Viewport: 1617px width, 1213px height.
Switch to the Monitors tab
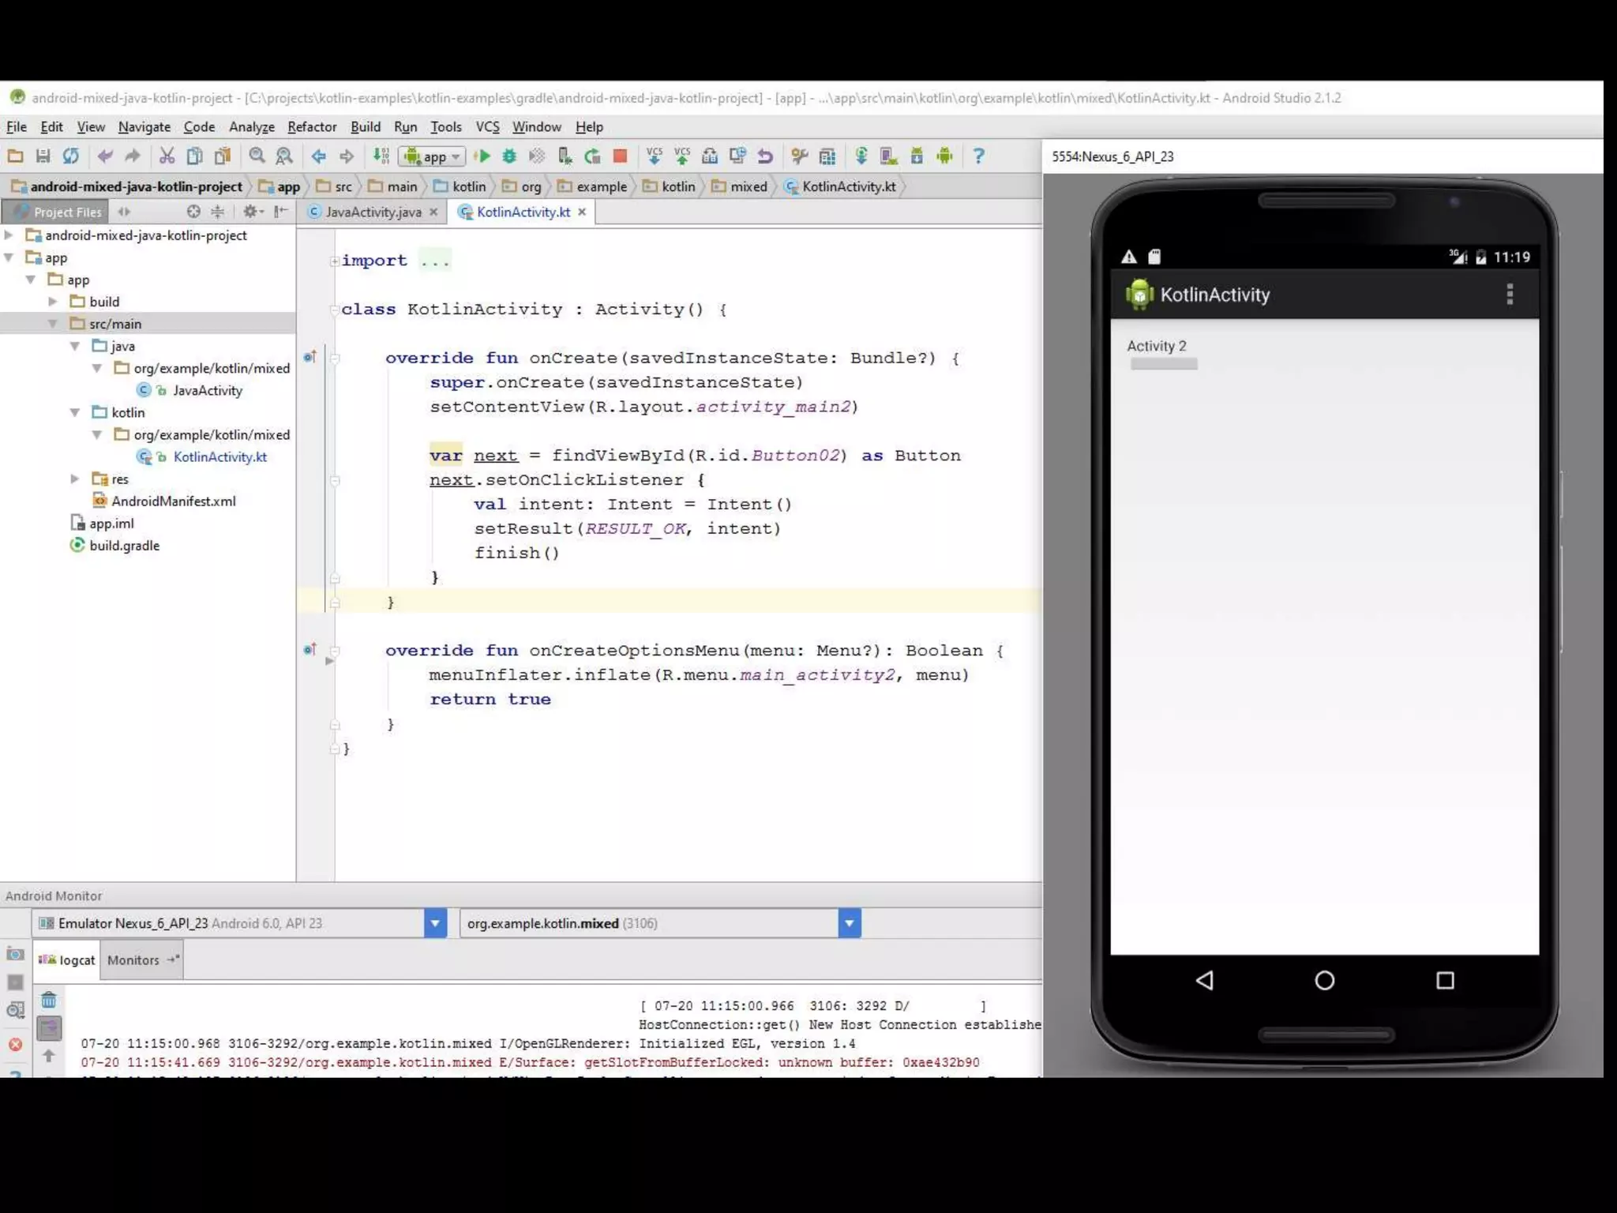click(133, 960)
